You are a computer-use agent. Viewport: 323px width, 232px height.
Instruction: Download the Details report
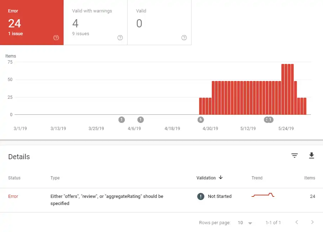coord(312,156)
